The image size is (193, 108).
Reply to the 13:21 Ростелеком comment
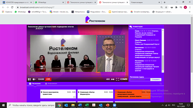coord(138,49)
